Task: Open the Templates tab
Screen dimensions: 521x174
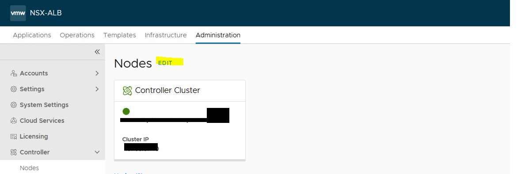Action: tap(120, 35)
